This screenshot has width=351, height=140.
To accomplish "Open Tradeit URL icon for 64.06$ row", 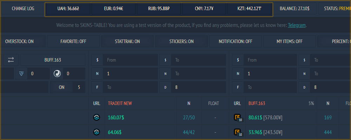I will pos(97,132).
